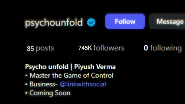This screenshot has height=104, width=185.
Task: Click 'Piyush Verma' in the profile name
Action: point(95,67)
